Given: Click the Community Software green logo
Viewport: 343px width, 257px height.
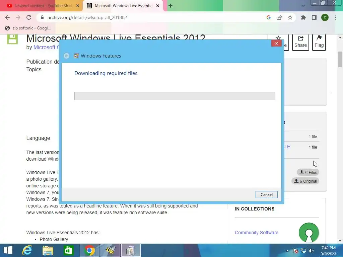Looking at the screenshot, I should tap(308, 233).
